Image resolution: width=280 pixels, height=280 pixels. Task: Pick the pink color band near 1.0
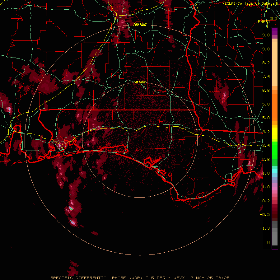pos(275,189)
